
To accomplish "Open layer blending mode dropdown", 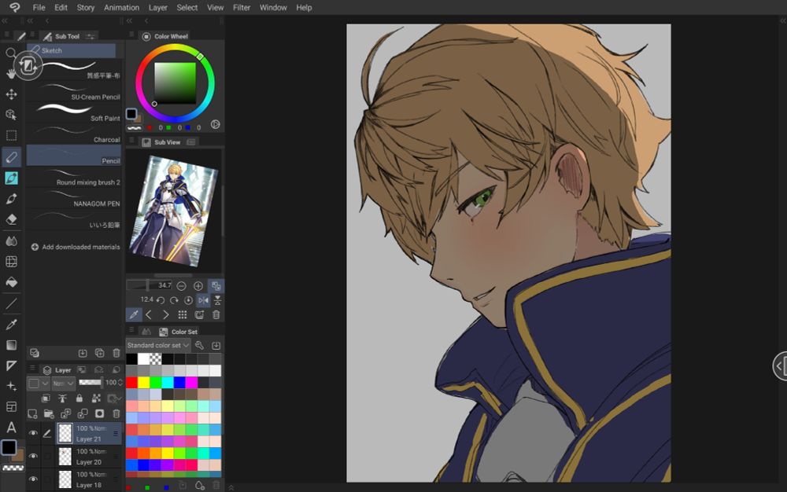I will (63, 384).
